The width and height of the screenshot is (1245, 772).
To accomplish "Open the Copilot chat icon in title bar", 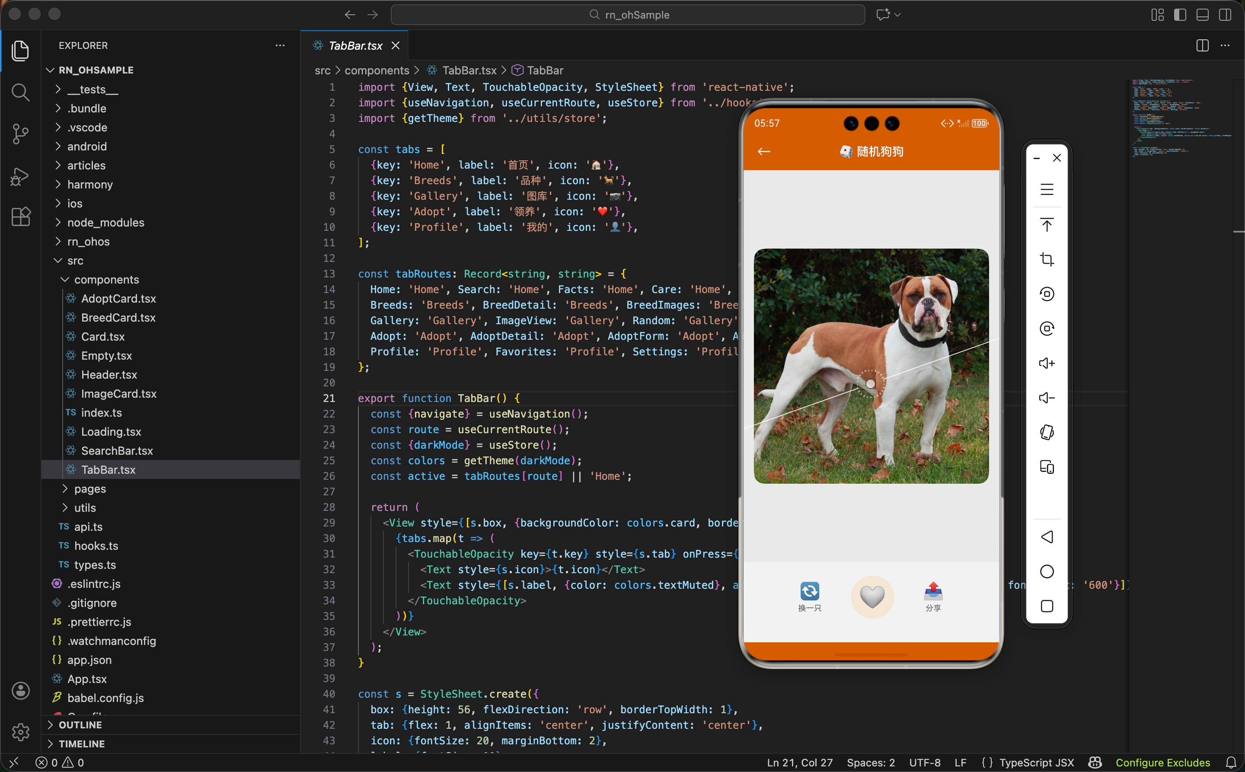I will pos(883,15).
